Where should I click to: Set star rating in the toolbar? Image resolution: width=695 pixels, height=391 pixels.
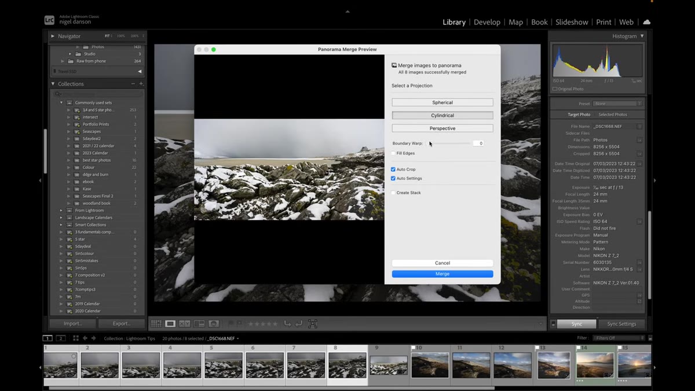263,324
